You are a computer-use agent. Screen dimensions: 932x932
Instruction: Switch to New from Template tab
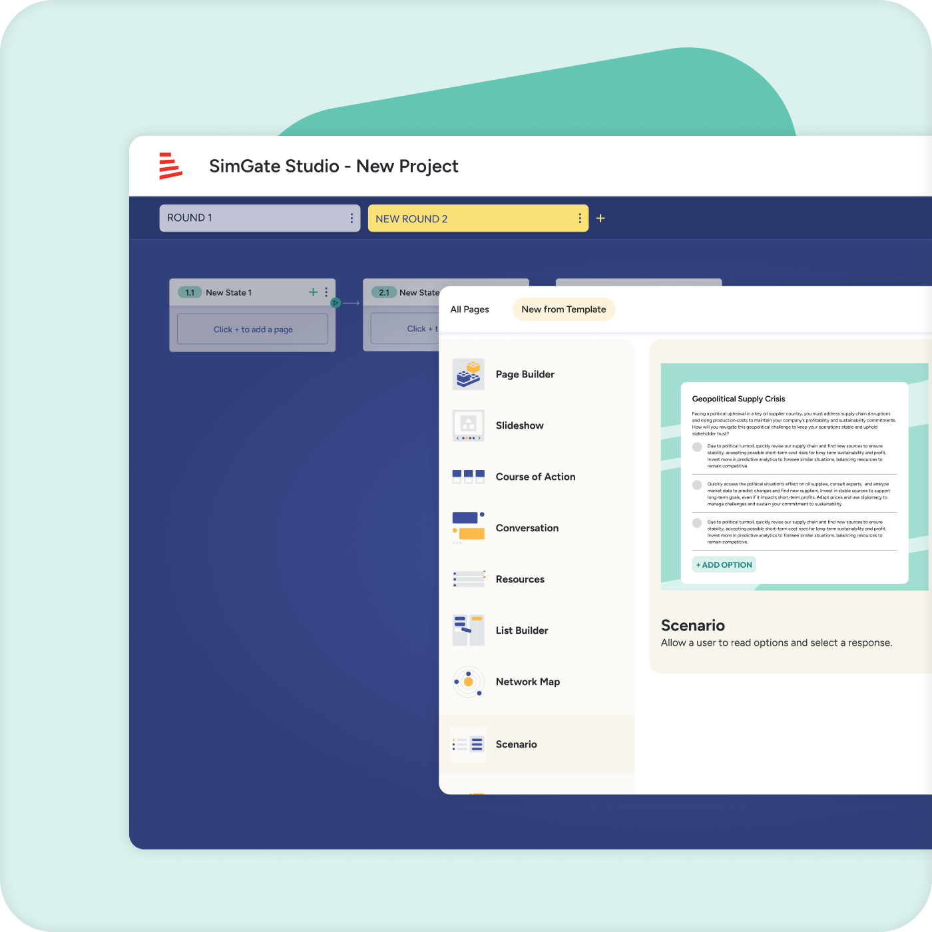[x=564, y=310]
